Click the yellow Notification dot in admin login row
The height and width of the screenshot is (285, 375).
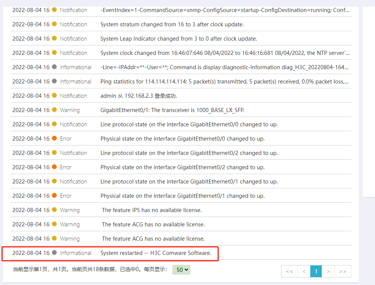coord(54,96)
